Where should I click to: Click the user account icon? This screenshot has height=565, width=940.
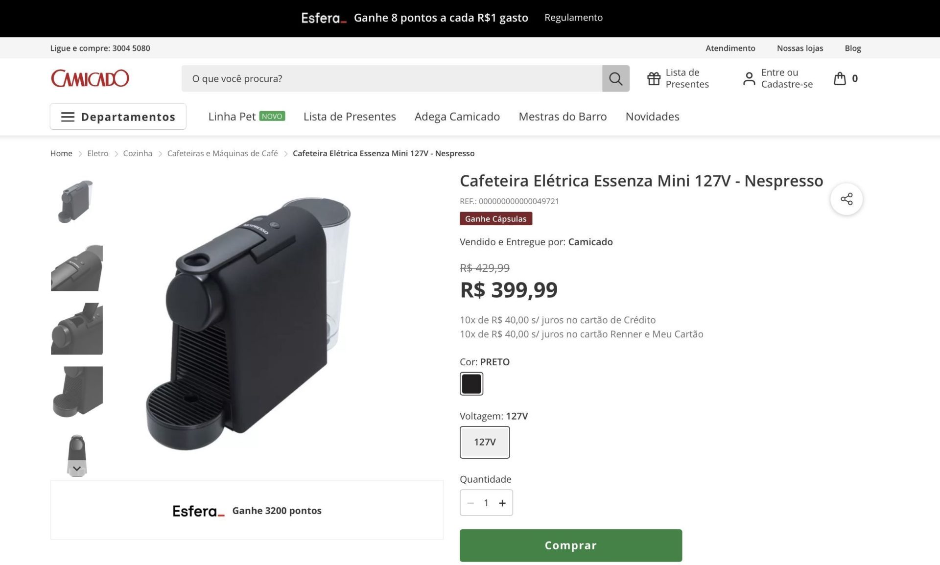click(x=749, y=78)
